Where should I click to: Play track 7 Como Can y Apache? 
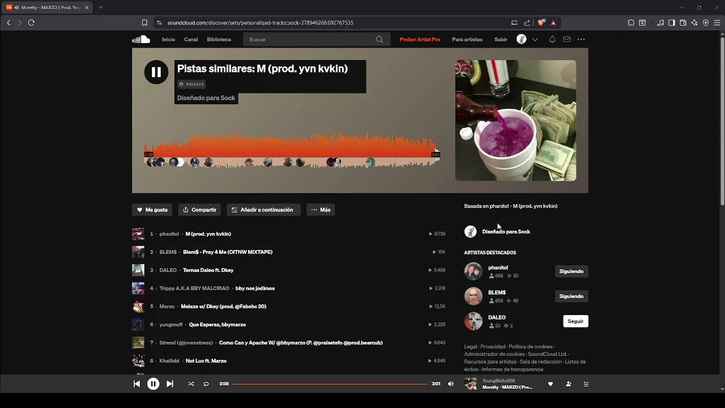(301, 343)
